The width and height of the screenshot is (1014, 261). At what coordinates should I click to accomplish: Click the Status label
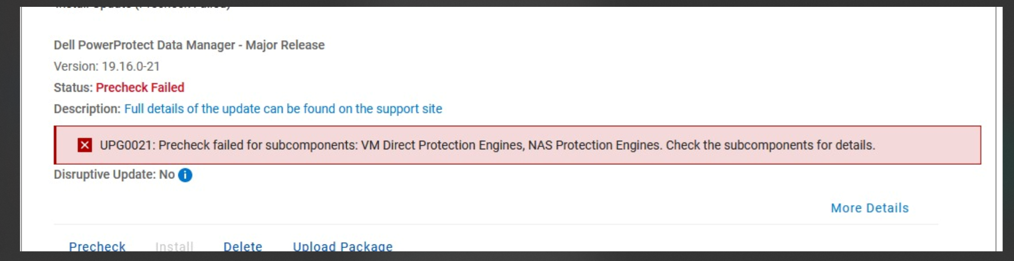pyautogui.click(x=73, y=88)
